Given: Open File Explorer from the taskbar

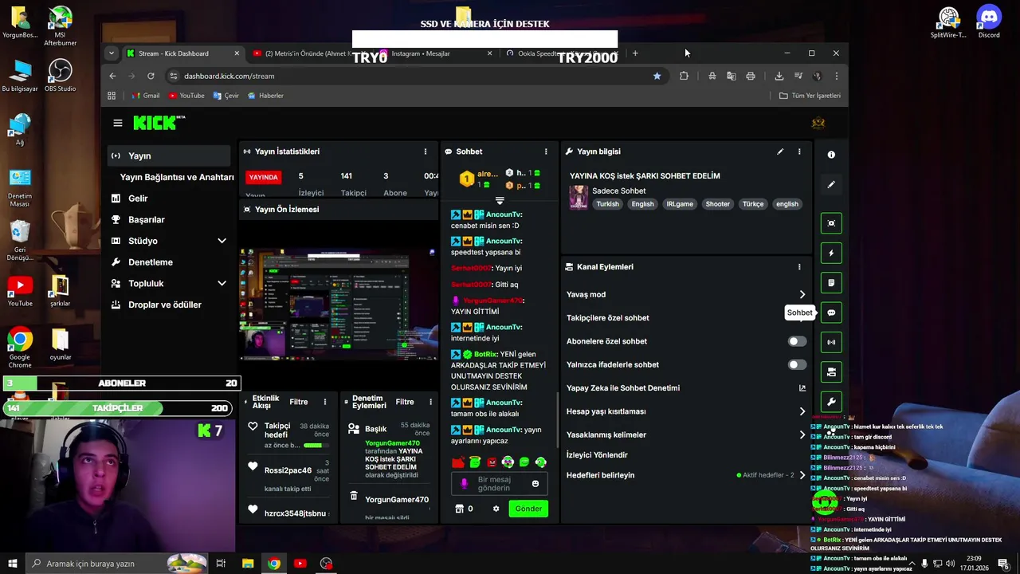Looking at the screenshot, I should pyautogui.click(x=248, y=564).
